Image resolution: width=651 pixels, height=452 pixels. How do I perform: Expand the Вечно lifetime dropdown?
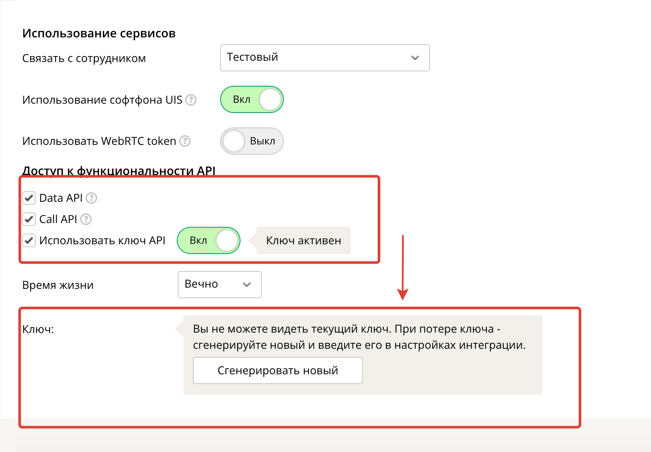pyautogui.click(x=220, y=285)
